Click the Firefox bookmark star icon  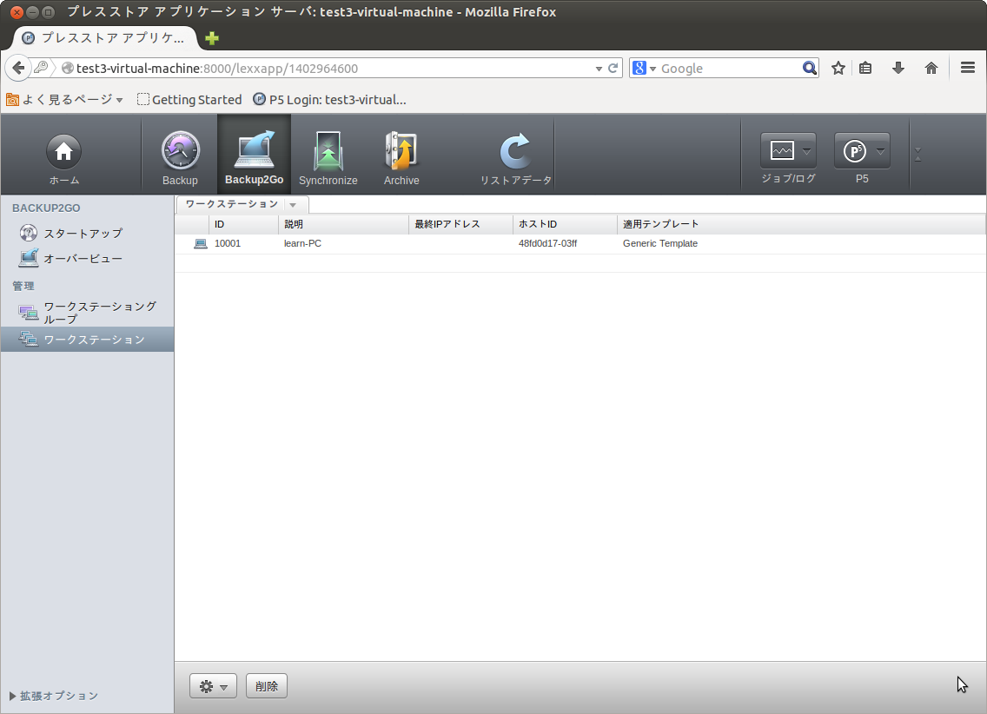(838, 69)
